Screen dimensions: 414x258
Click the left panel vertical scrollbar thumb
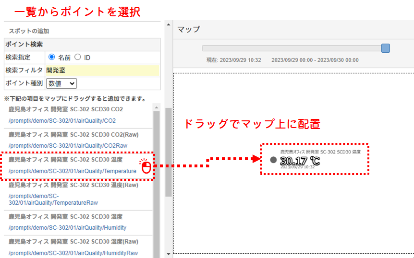pos(169,152)
